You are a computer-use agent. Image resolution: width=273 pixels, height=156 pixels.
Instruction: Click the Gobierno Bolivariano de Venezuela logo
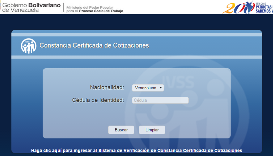31,8
